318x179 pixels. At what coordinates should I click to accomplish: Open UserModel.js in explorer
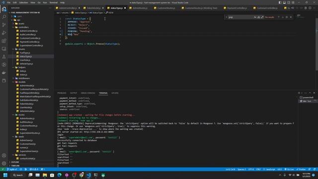click(x=26, y=107)
